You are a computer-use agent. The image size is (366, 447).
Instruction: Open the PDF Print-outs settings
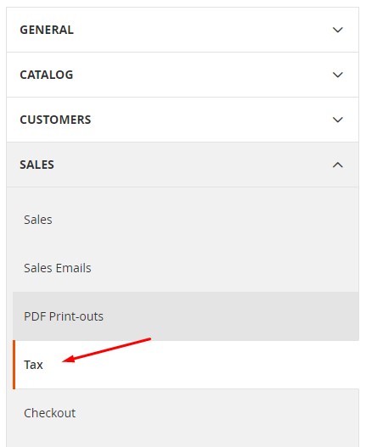coord(64,316)
